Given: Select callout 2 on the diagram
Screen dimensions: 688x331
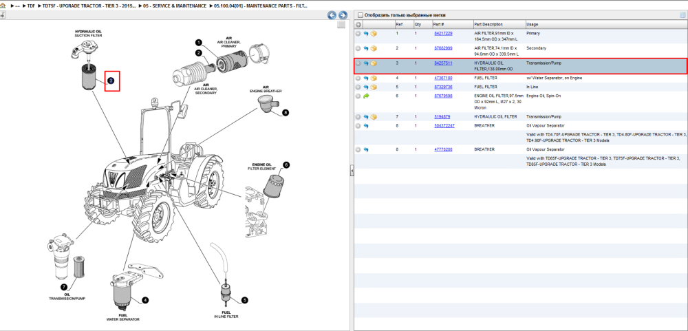Looking at the screenshot, I should [x=198, y=53].
